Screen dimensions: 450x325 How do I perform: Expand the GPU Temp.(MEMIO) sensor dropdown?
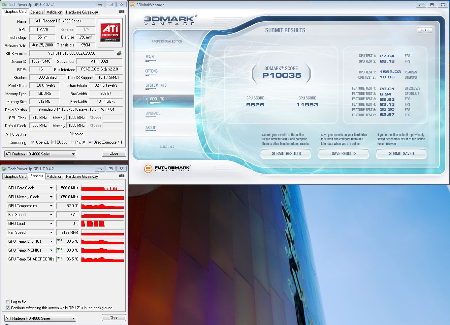coord(51,250)
